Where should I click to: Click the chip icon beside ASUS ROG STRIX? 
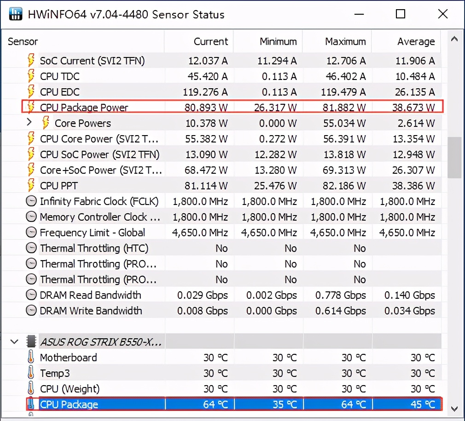click(31, 342)
